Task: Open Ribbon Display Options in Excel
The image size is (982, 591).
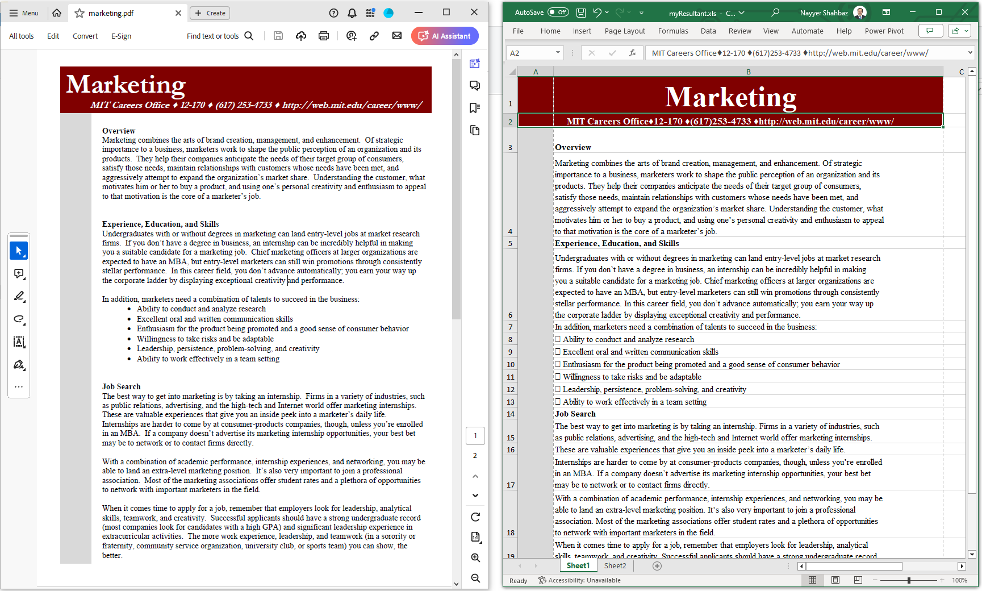Action: coord(886,13)
